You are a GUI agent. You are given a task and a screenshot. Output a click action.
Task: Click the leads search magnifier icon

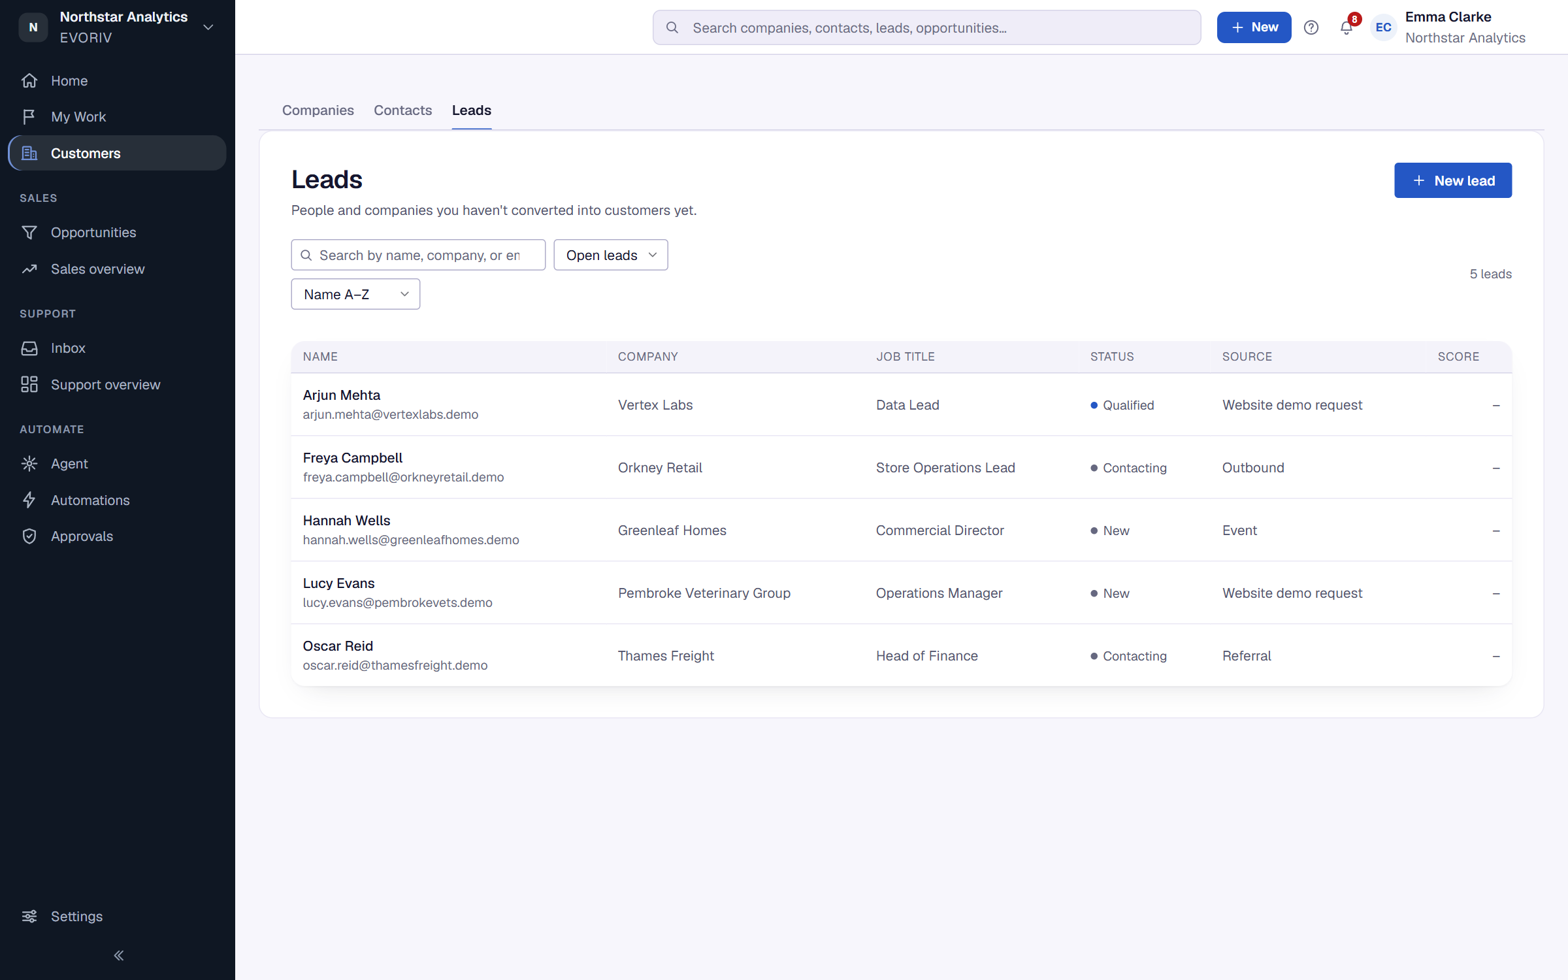tap(306, 255)
